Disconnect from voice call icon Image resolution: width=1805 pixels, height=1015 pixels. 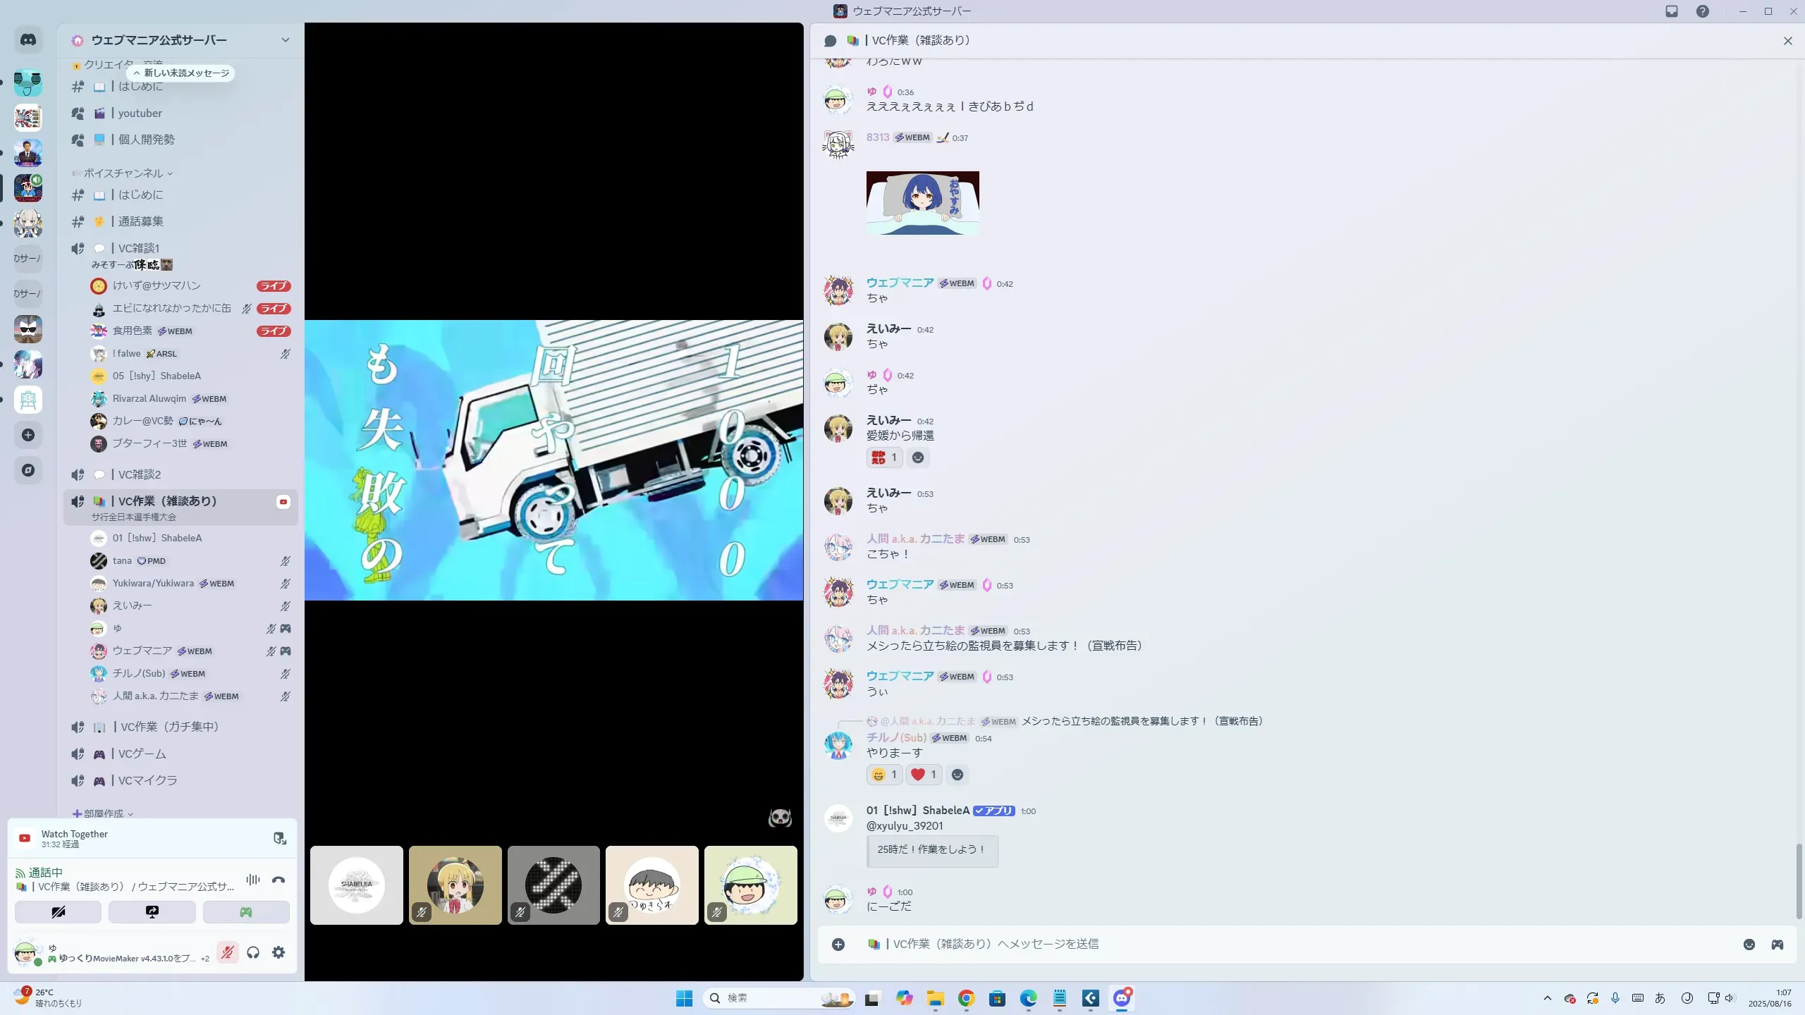pyautogui.click(x=279, y=880)
